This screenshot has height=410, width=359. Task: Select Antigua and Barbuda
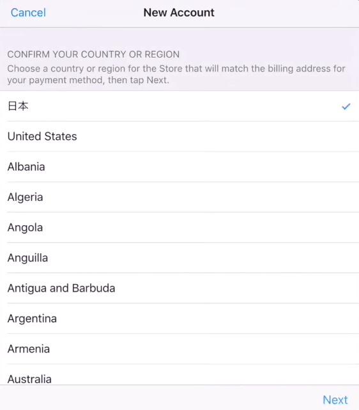tap(179, 288)
